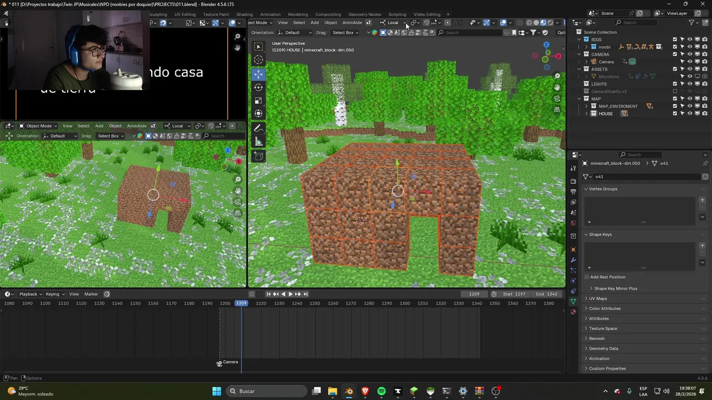This screenshot has width=712, height=400.
Task: Collapse the RIGS collection
Action: (579, 39)
